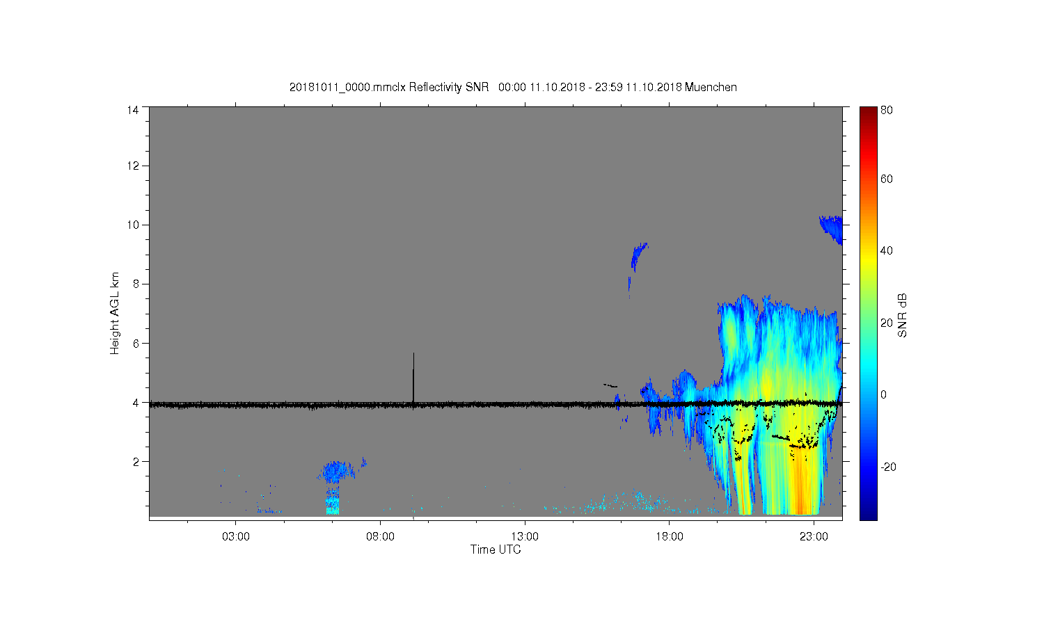Click the 'SNR dB' colorbar label
Viewport: 1044px width, 626px height.
pyautogui.click(x=902, y=315)
